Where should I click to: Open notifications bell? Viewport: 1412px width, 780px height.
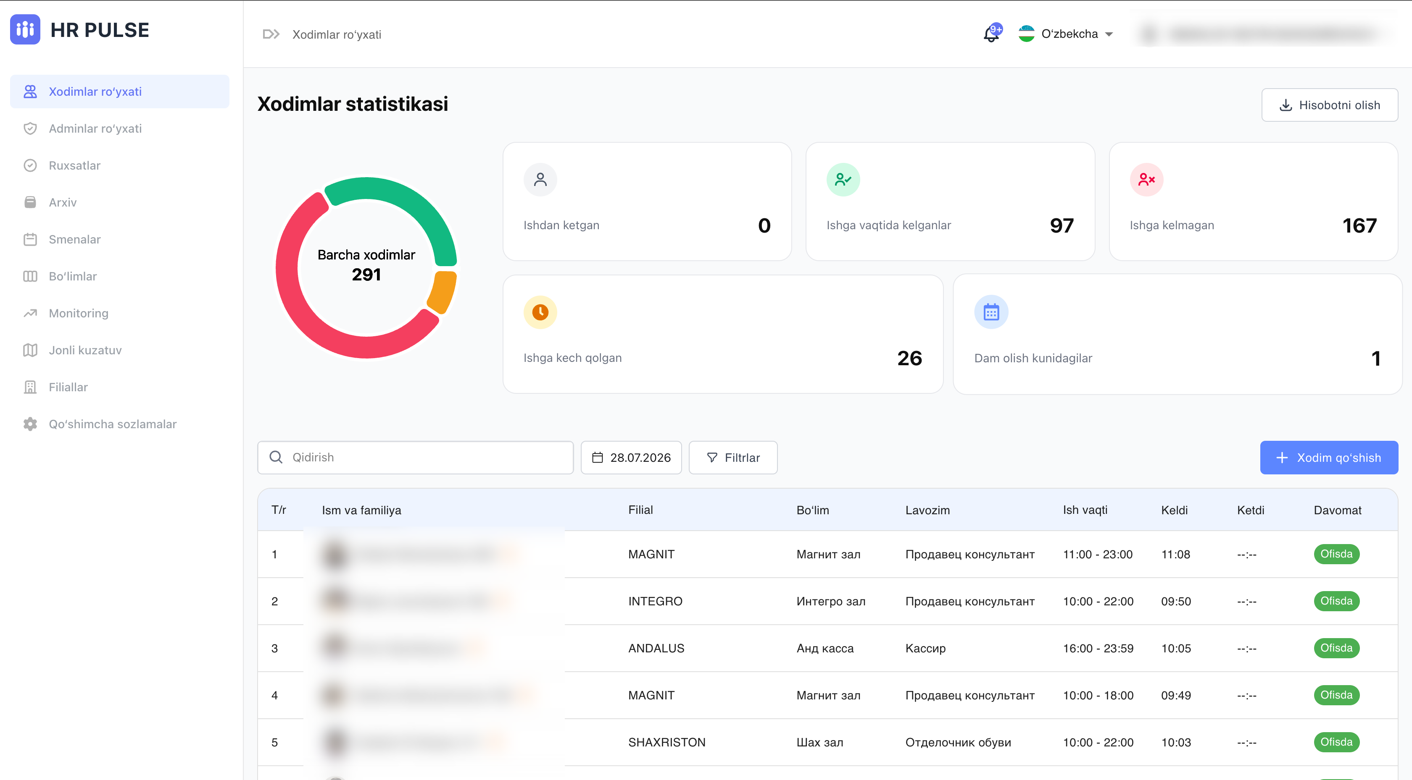tap(992, 34)
